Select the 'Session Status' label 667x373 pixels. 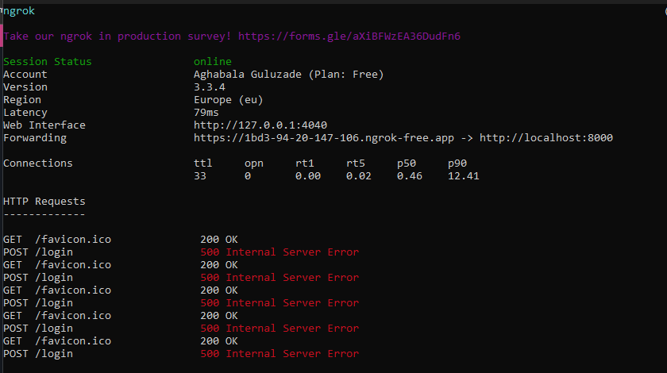(47, 62)
